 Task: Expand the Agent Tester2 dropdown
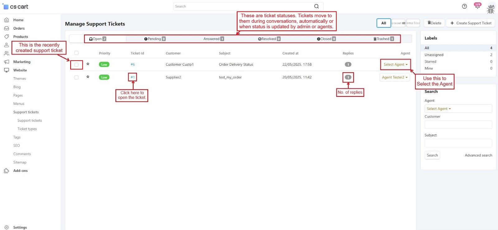pos(394,77)
